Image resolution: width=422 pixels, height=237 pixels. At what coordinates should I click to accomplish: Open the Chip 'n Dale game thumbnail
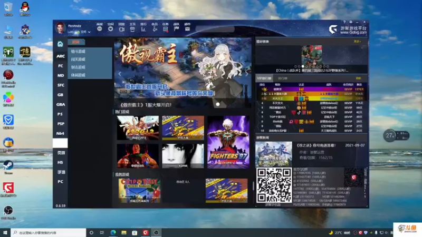(x=139, y=191)
